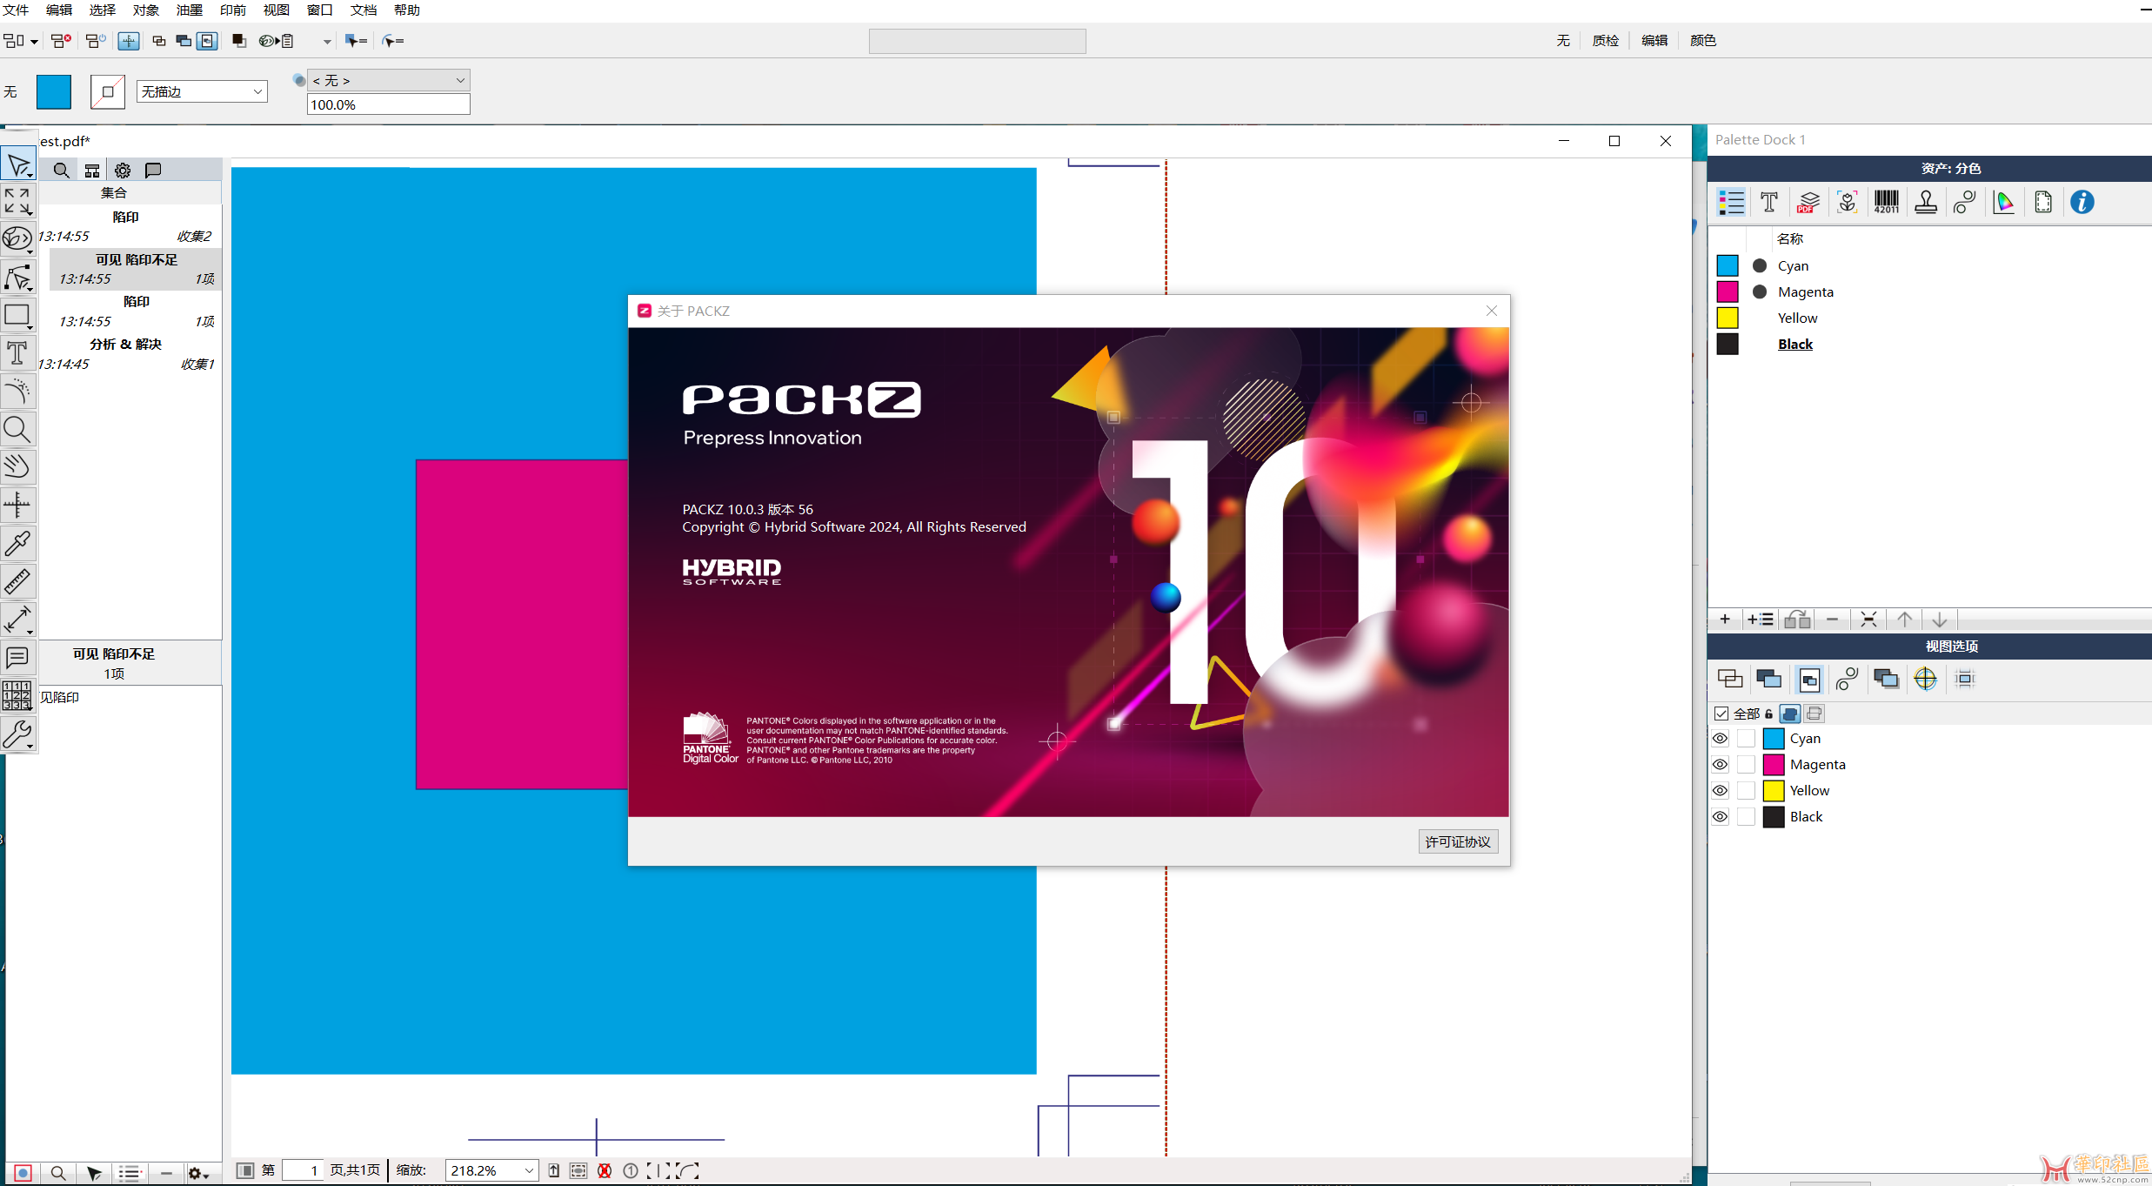Switch to the 质检 workspace tab
This screenshot has height=1186, width=2152.
1605,40
